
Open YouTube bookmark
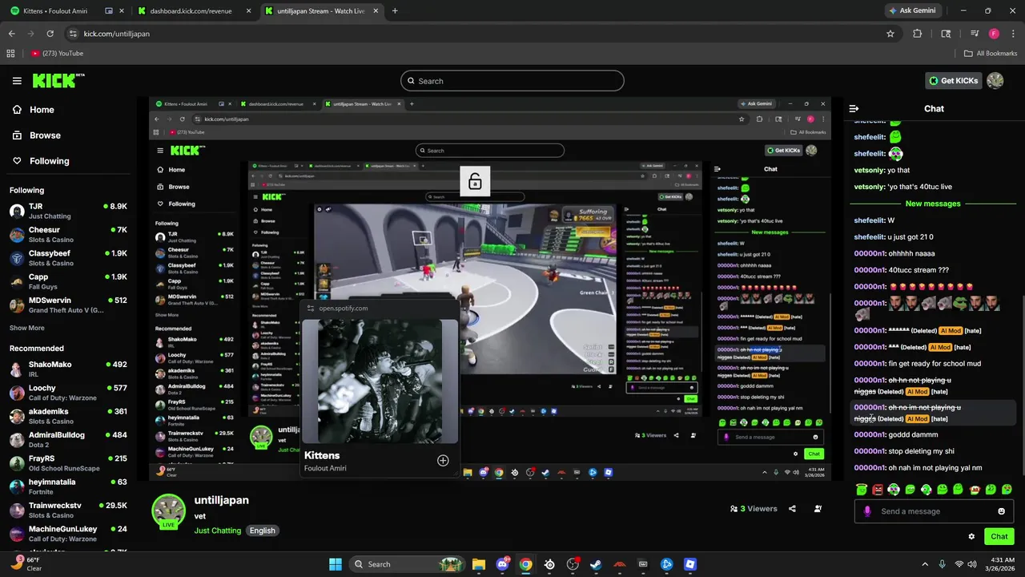point(57,53)
